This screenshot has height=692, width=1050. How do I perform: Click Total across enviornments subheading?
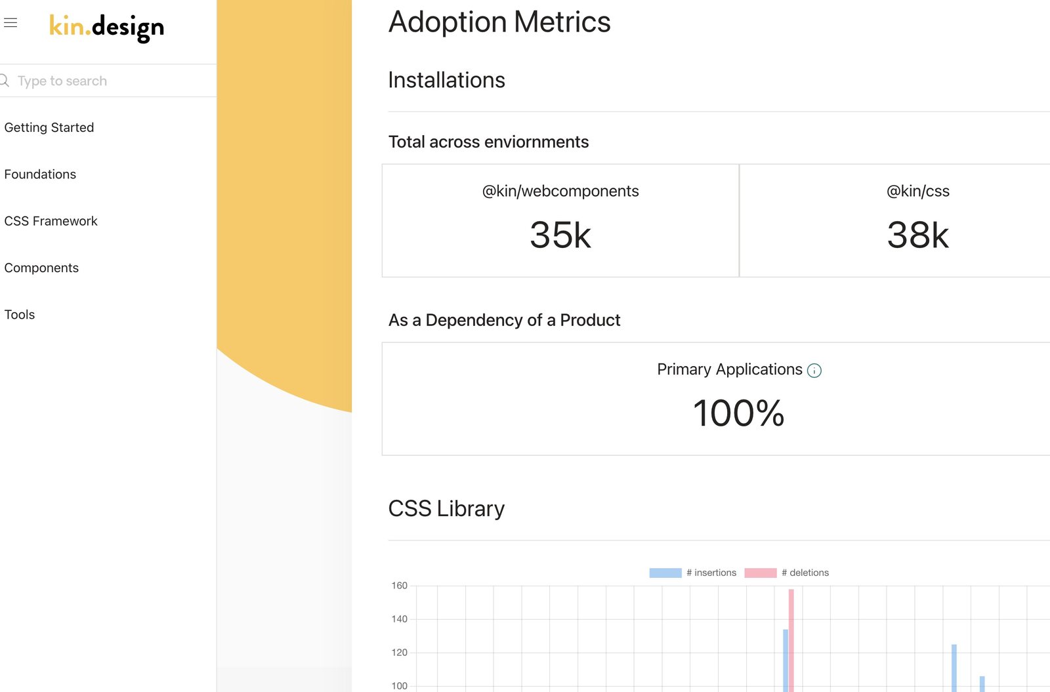488,142
